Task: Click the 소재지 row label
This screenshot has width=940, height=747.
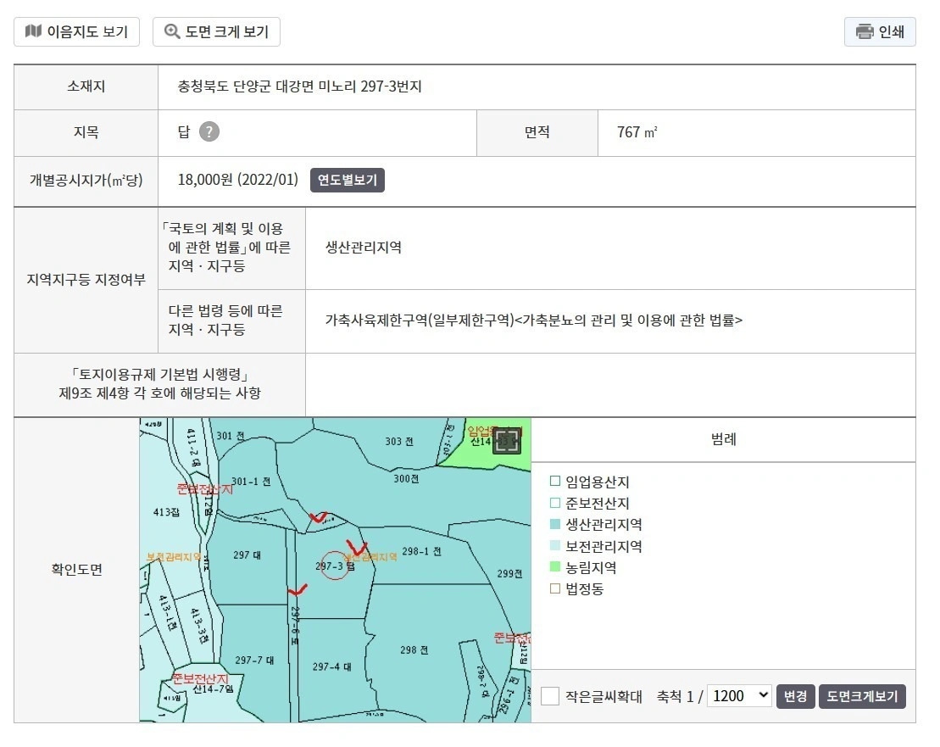Action: point(86,86)
